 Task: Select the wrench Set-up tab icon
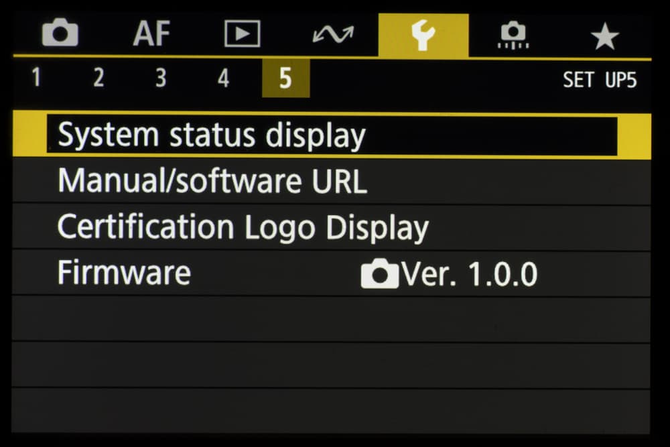(423, 36)
